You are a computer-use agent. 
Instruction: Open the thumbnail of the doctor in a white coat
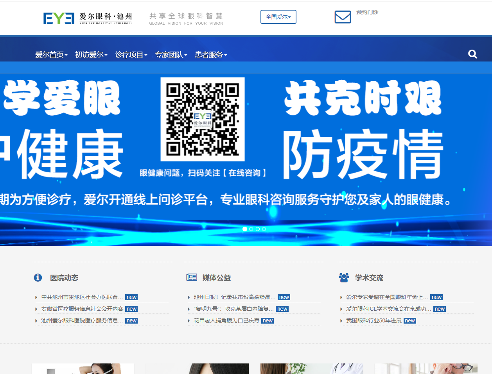[x=312, y=369]
